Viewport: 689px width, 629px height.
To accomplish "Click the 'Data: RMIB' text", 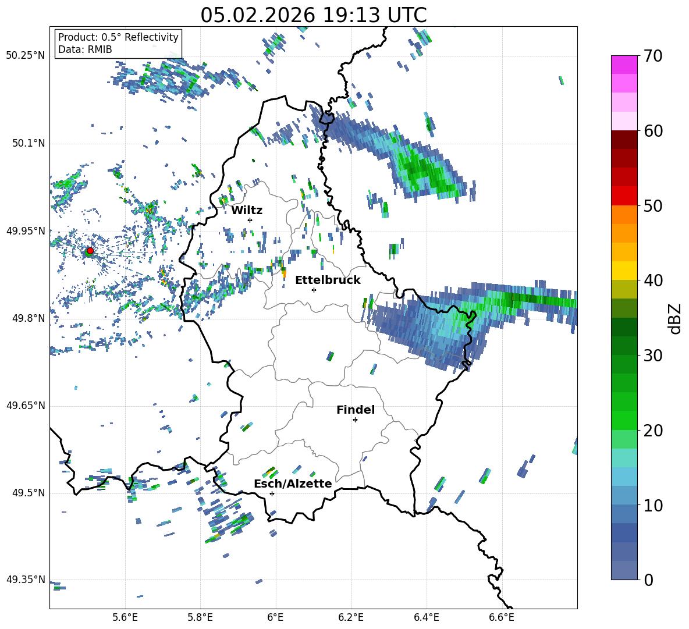I will (x=85, y=49).
